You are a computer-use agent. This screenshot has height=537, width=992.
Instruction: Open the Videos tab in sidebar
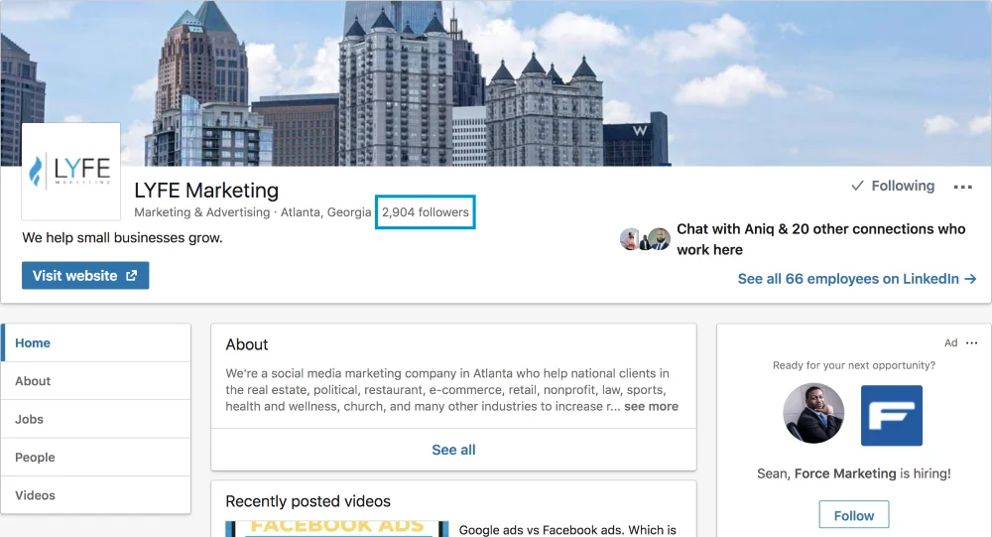[96, 494]
